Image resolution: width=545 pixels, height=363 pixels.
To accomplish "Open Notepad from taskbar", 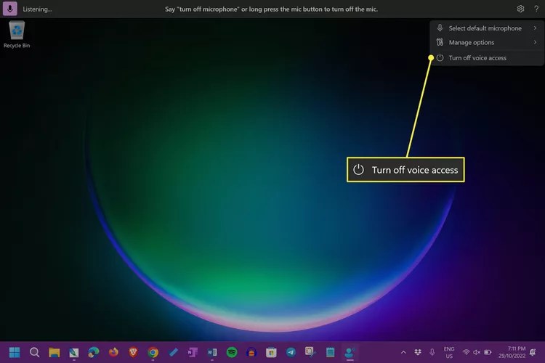I will pos(330,352).
